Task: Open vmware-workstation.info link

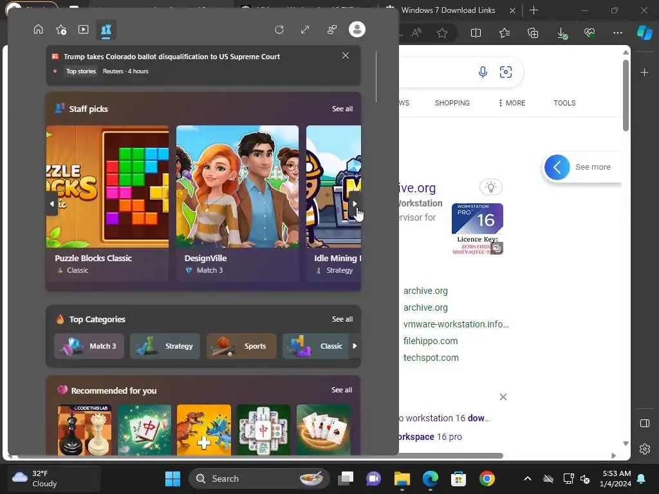Action: [x=456, y=324]
